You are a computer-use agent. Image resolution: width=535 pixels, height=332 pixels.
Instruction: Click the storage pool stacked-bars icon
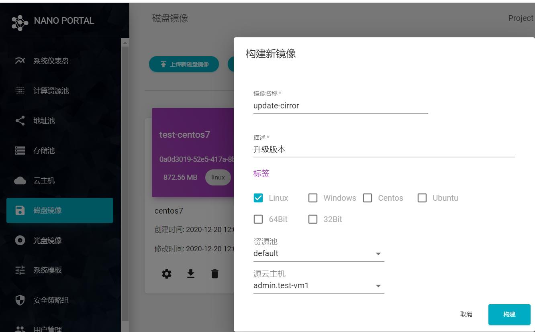click(20, 151)
